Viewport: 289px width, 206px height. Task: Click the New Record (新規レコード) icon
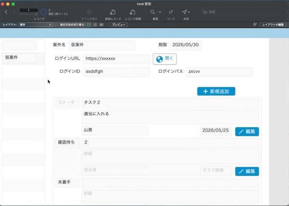coord(113,13)
